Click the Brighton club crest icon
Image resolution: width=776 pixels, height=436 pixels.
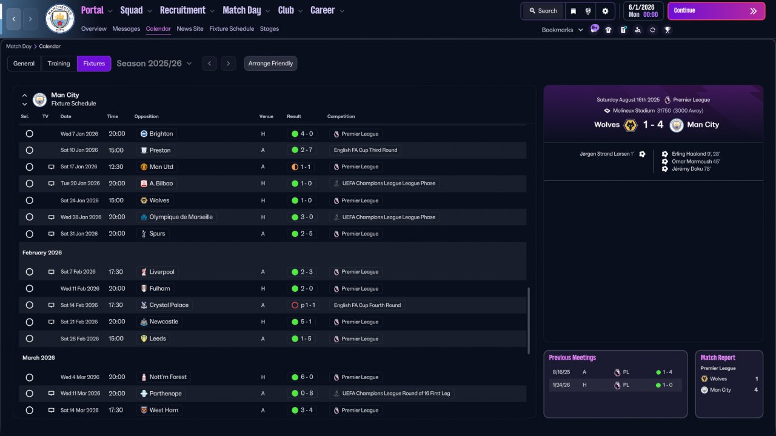pos(144,134)
